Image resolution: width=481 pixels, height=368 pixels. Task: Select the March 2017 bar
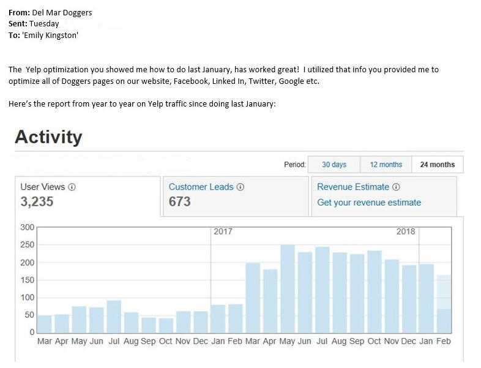253,297
